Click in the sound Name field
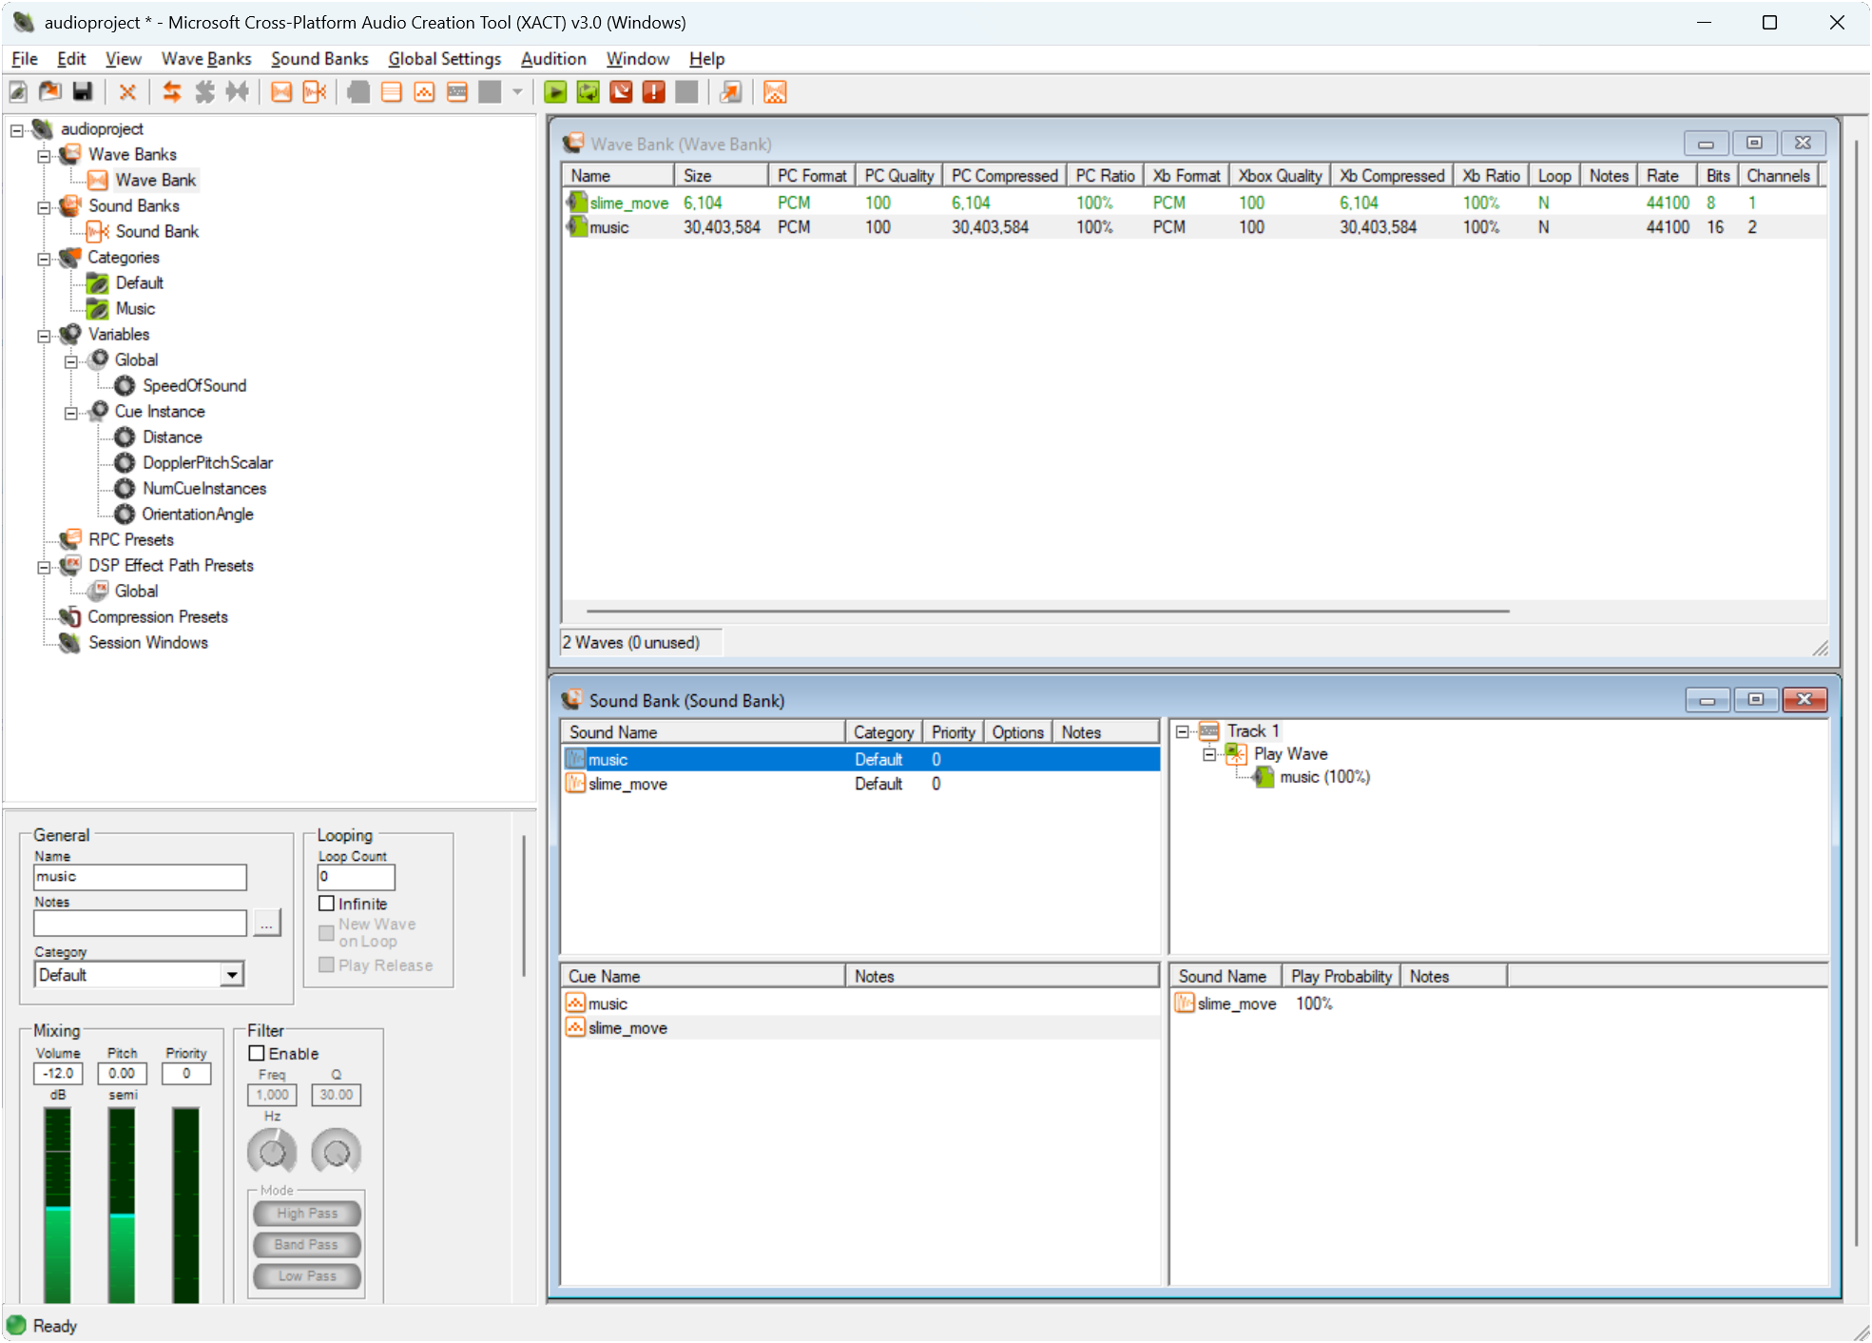This screenshot has width=1872, height=1343. [x=140, y=877]
